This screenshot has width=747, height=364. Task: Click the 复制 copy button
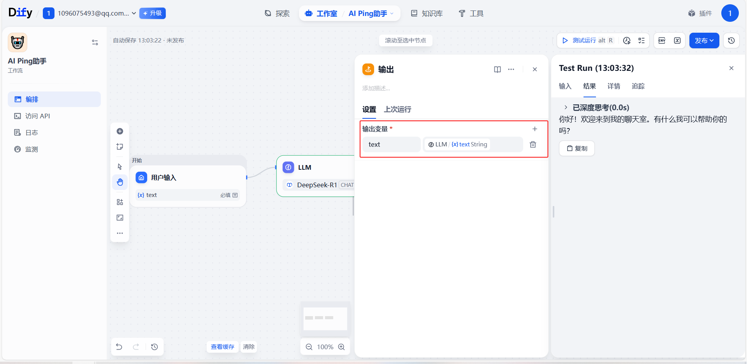tap(577, 148)
